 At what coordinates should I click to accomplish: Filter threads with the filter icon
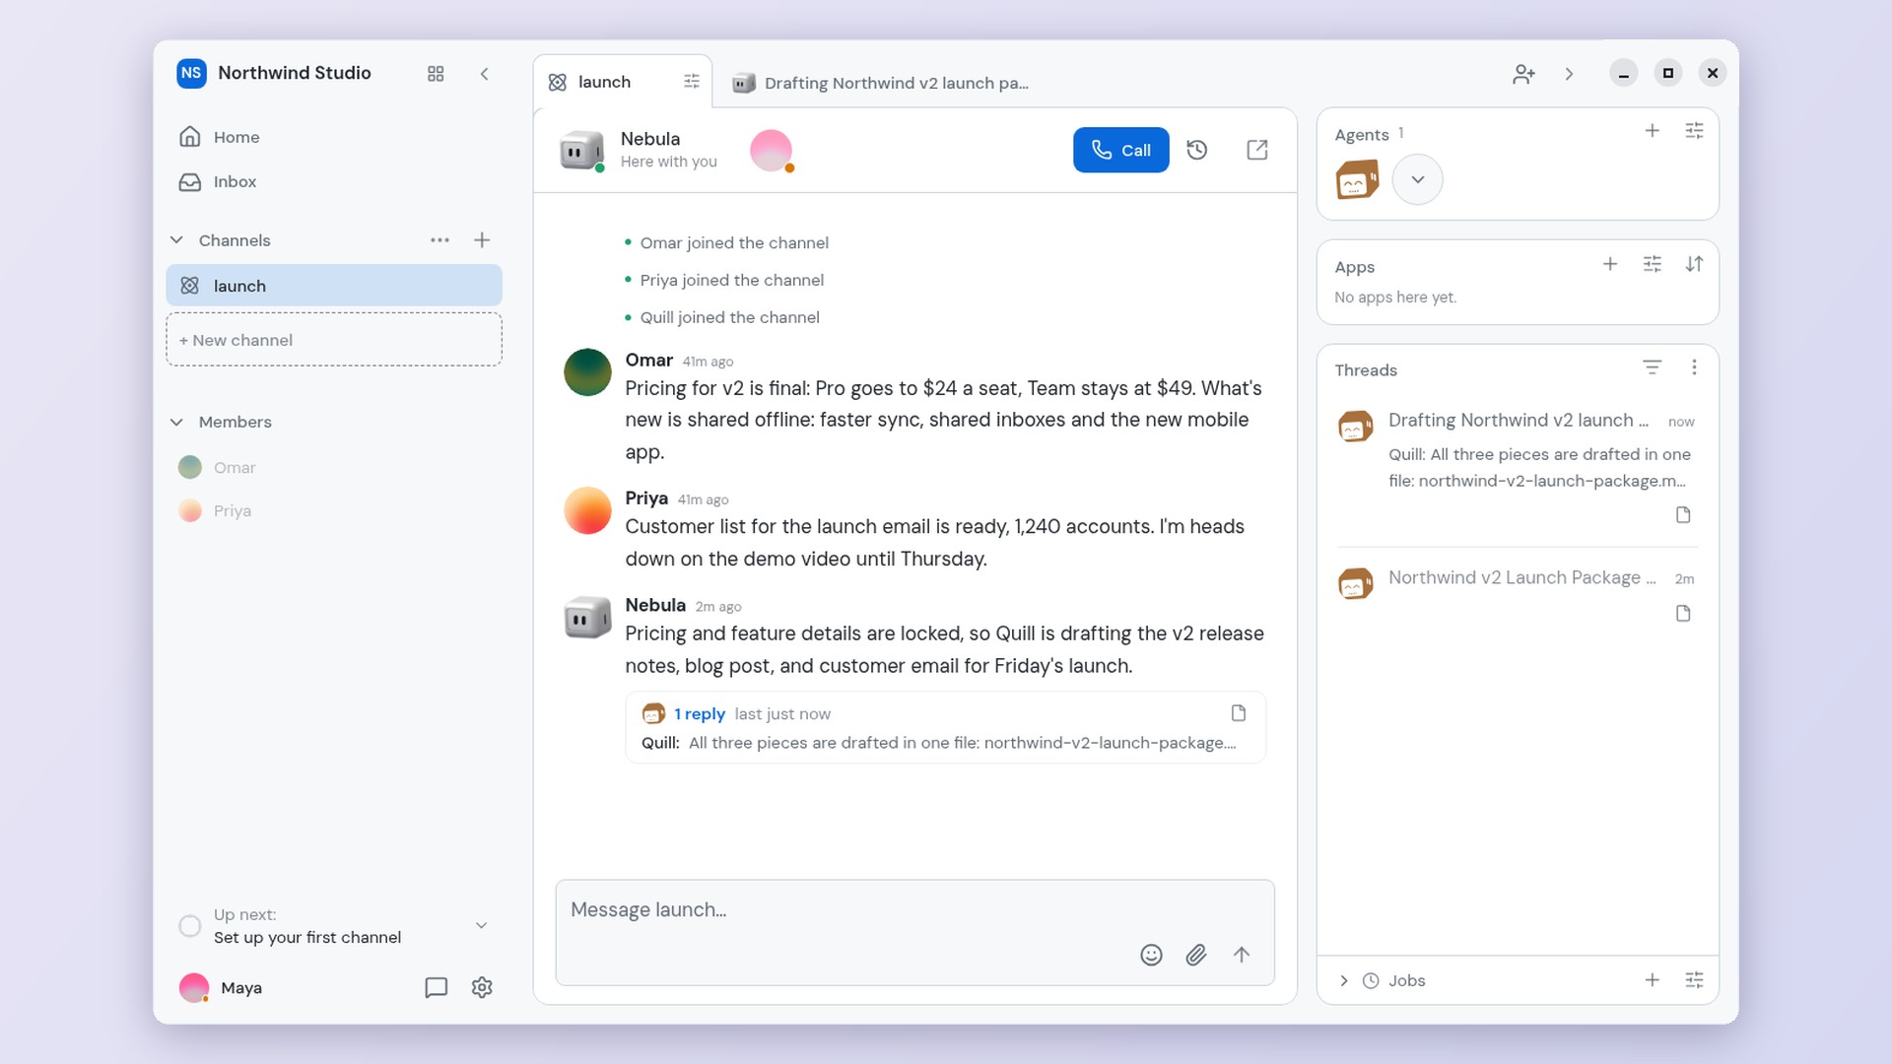pyautogui.click(x=1653, y=367)
